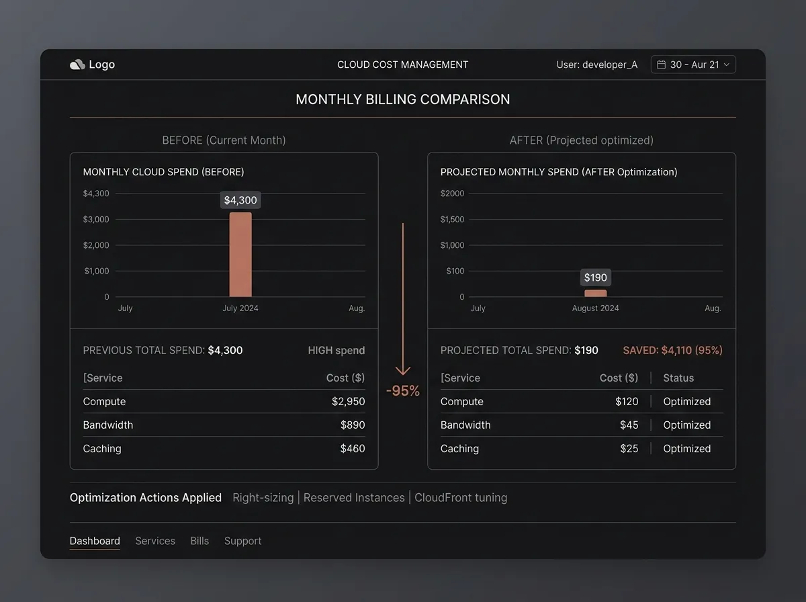Click the MONTHLY BILLING COMPARISON heading
This screenshot has width=806, height=602.
[403, 99]
